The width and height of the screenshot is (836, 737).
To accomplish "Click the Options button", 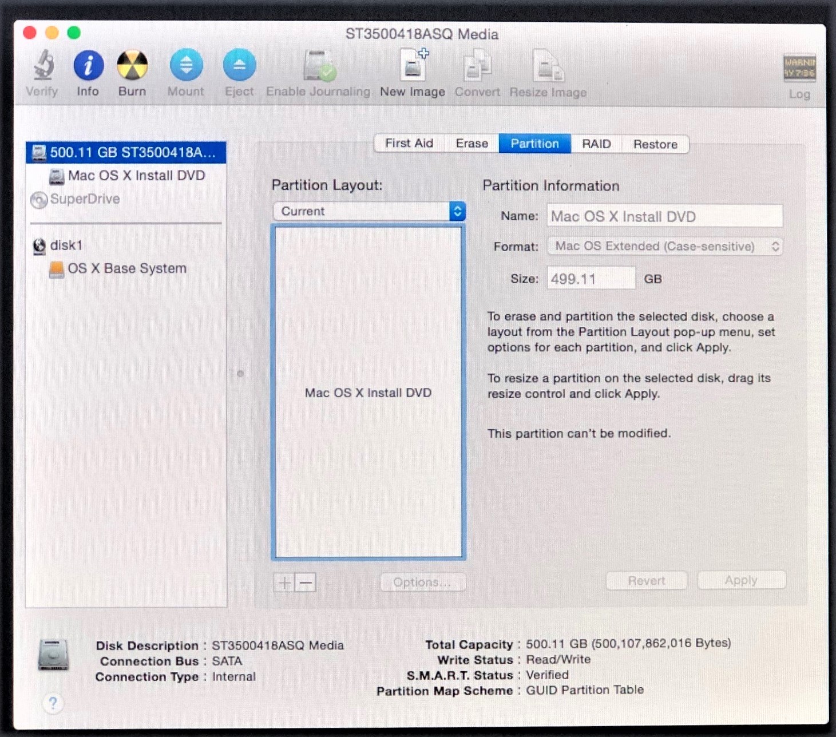I will tap(422, 583).
